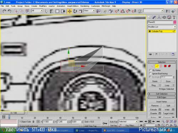Click the time slider 0 / 100
The width and height of the screenshot is (178, 133).
tap(14, 113)
